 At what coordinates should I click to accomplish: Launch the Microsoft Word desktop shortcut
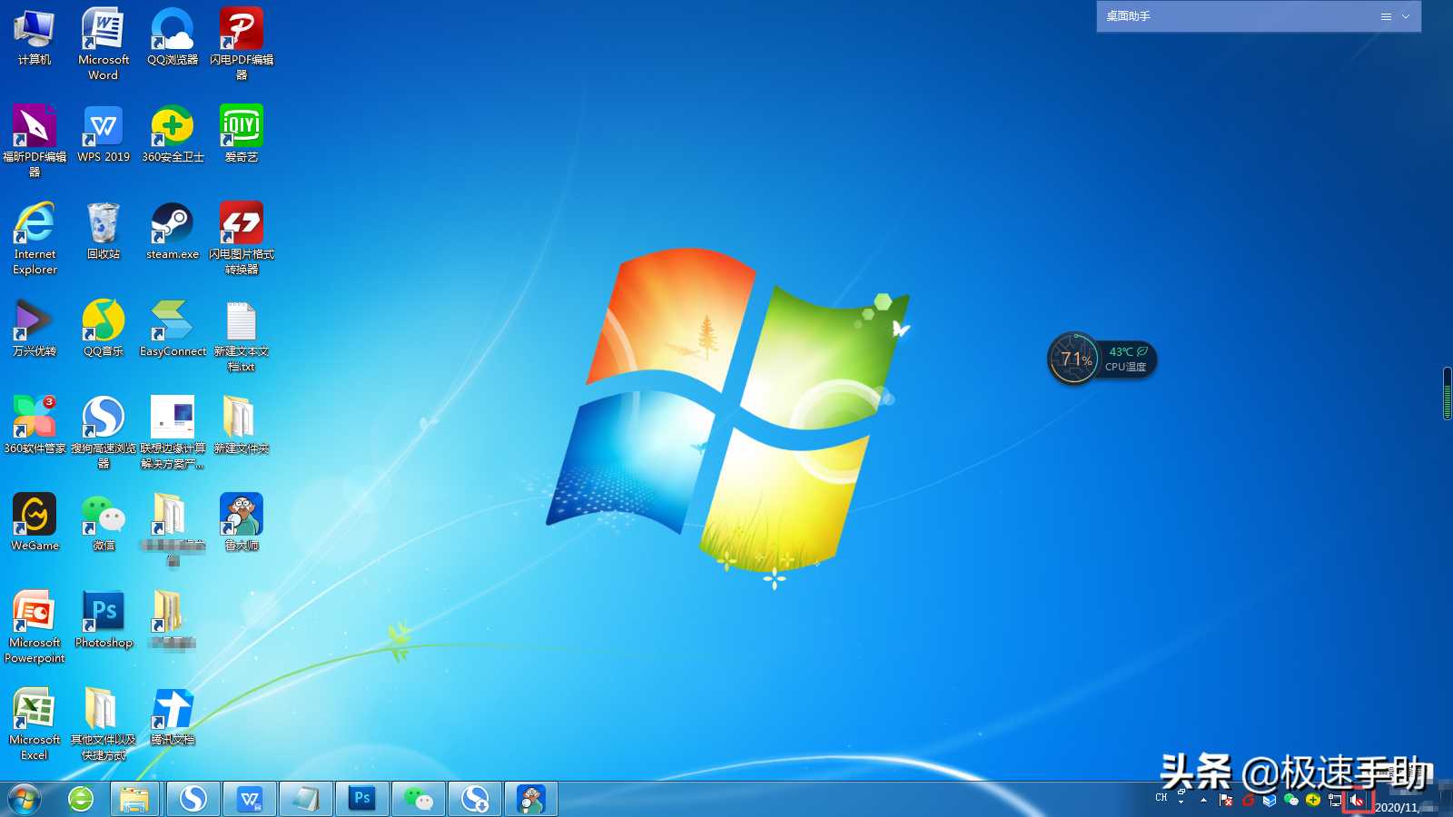tap(104, 44)
